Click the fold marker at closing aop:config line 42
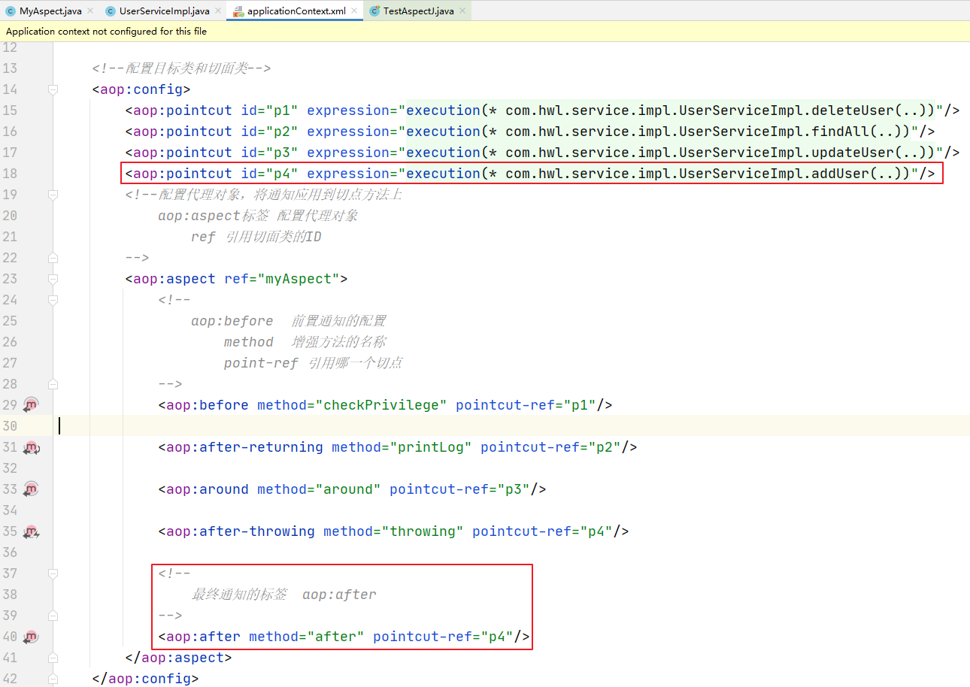Screen dimensions: 970x687 point(53,679)
